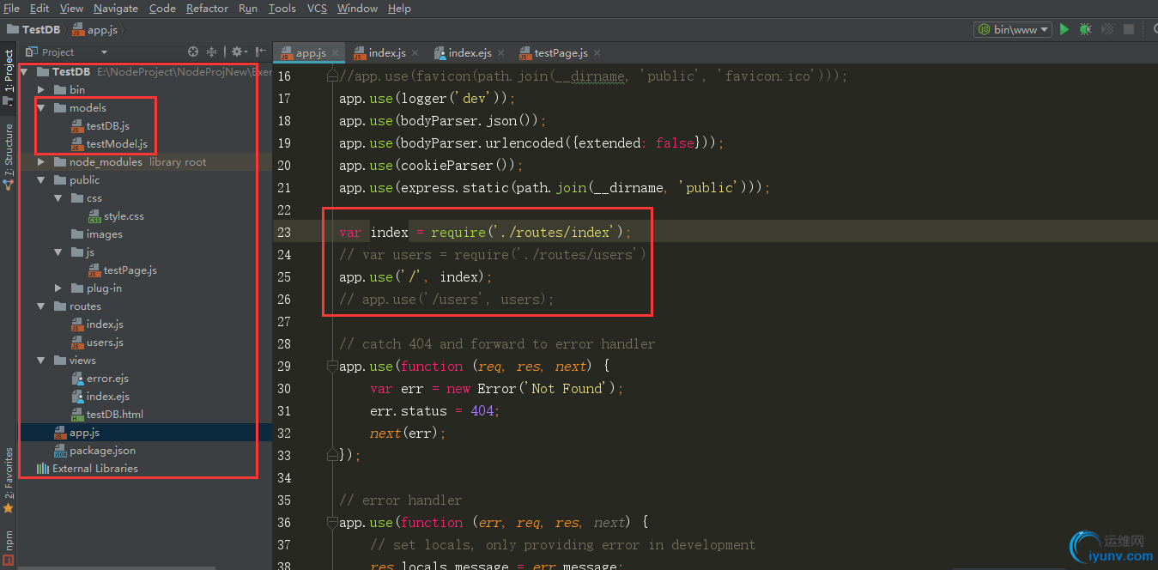The width and height of the screenshot is (1158, 570).
Task: Switch to the index.ejs editor tab
Action: pos(470,53)
